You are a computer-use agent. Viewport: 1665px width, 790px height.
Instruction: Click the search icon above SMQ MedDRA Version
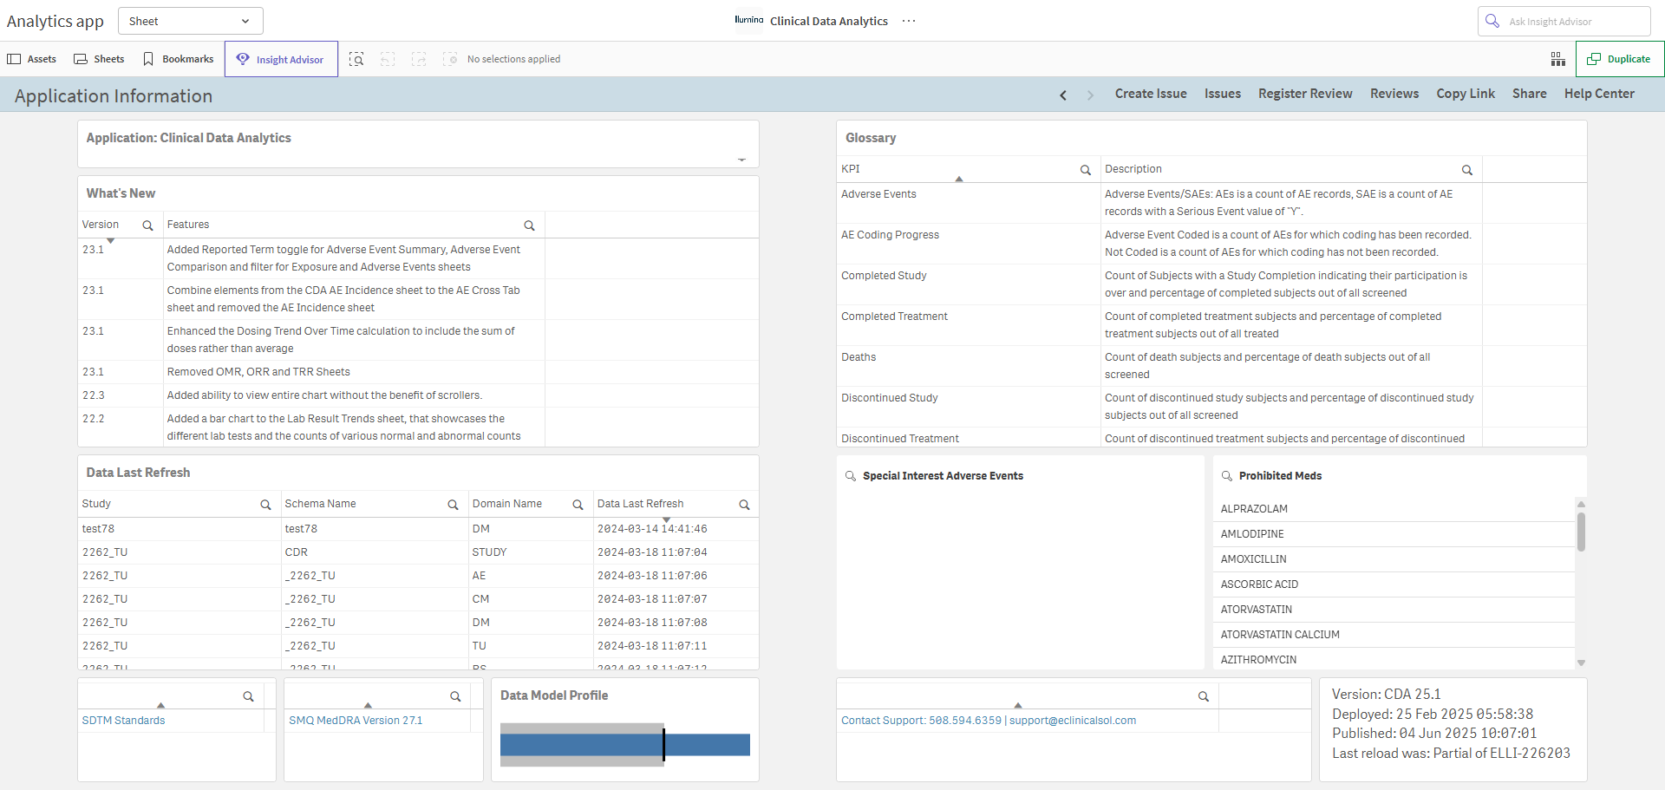[455, 696]
